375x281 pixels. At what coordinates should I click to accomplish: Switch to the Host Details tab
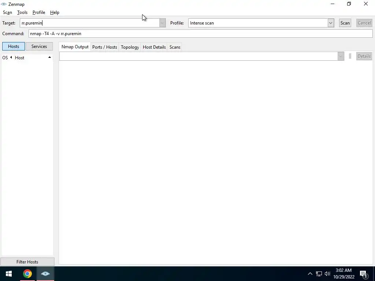point(154,47)
